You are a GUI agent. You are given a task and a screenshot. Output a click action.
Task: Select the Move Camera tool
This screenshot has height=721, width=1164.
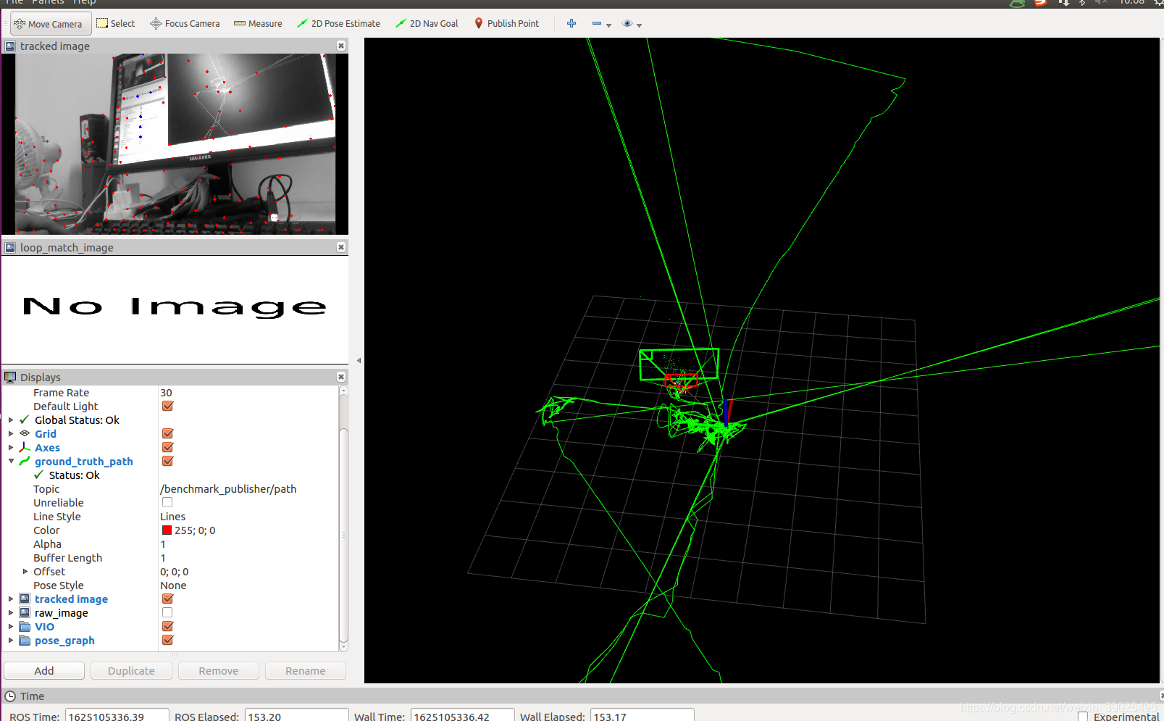tap(50, 23)
